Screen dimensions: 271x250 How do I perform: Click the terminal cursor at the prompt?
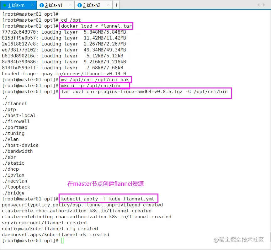pyautogui.click(x=62, y=241)
